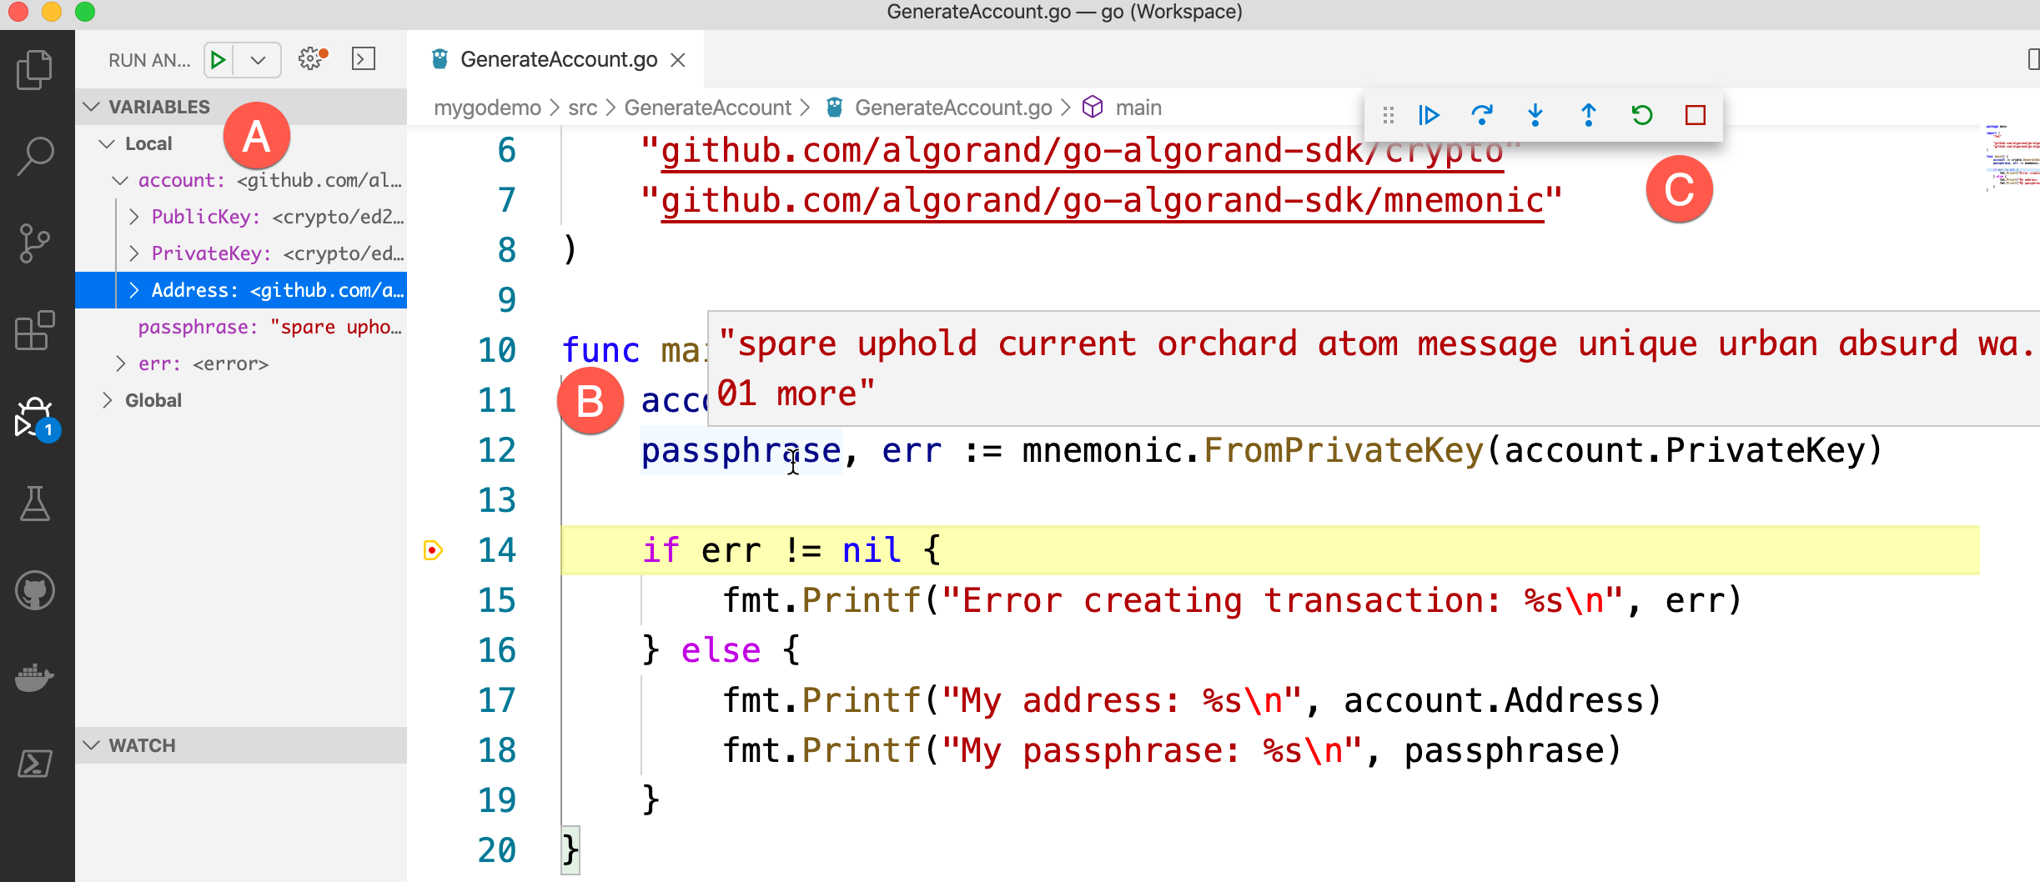Open the Docker extension view
2040x882 pixels.
coord(35,678)
